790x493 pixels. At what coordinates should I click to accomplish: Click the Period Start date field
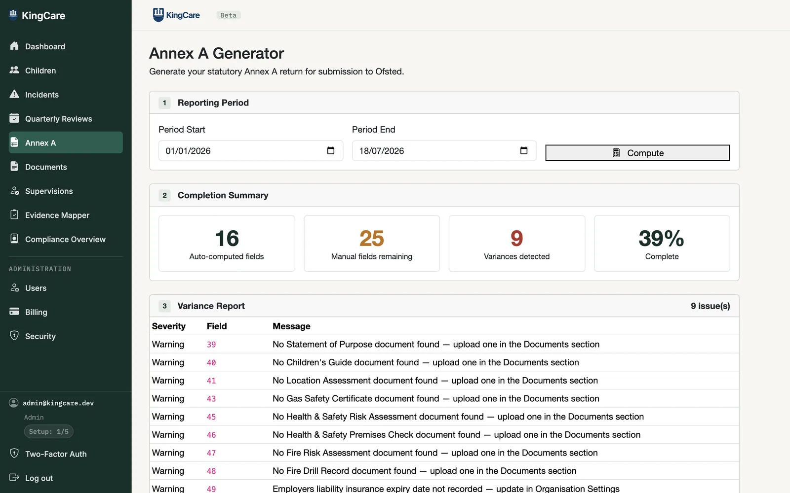pos(250,151)
